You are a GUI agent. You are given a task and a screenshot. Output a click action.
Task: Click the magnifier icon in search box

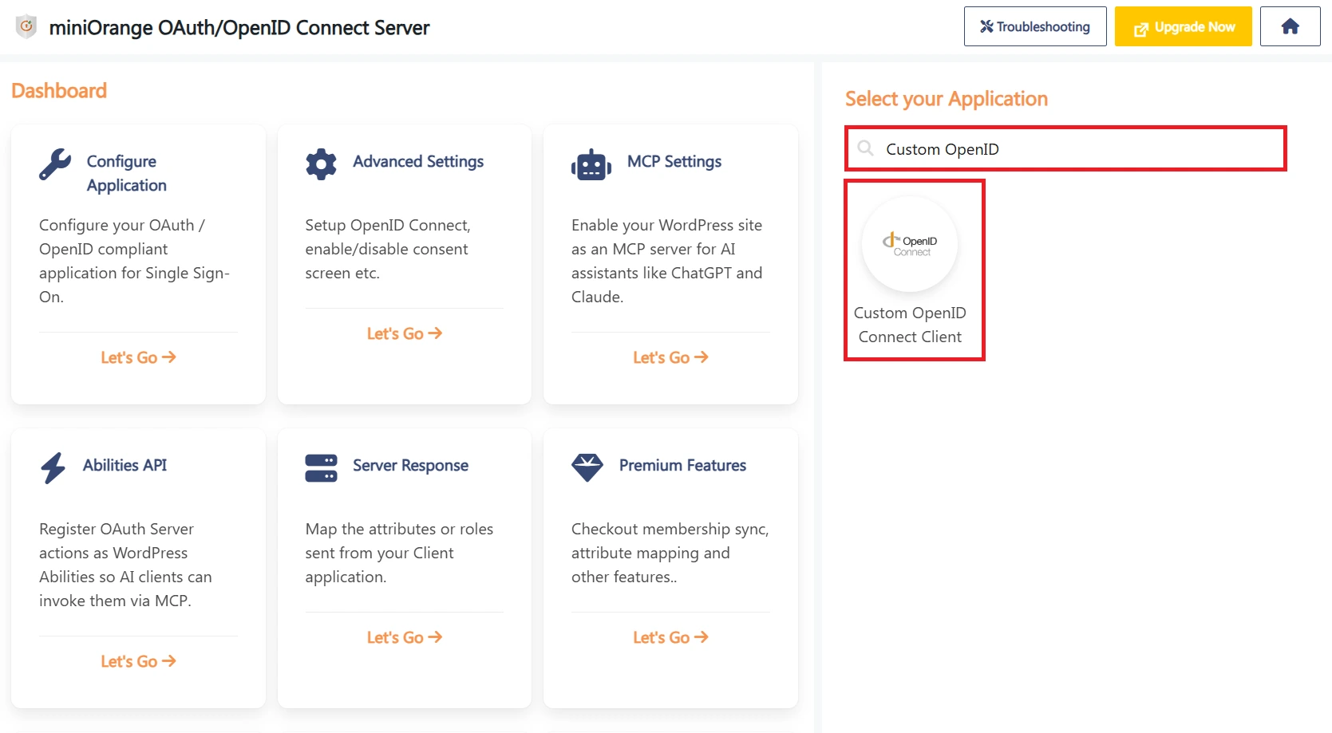[x=865, y=148]
